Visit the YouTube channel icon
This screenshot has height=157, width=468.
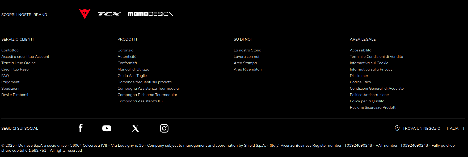click(107, 128)
